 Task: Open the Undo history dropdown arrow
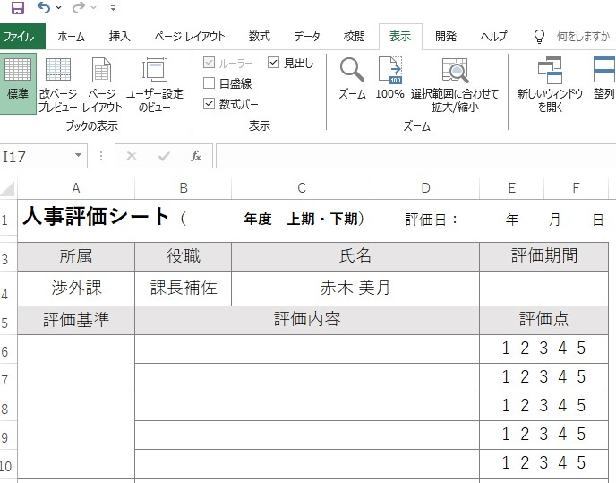point(59,7)
